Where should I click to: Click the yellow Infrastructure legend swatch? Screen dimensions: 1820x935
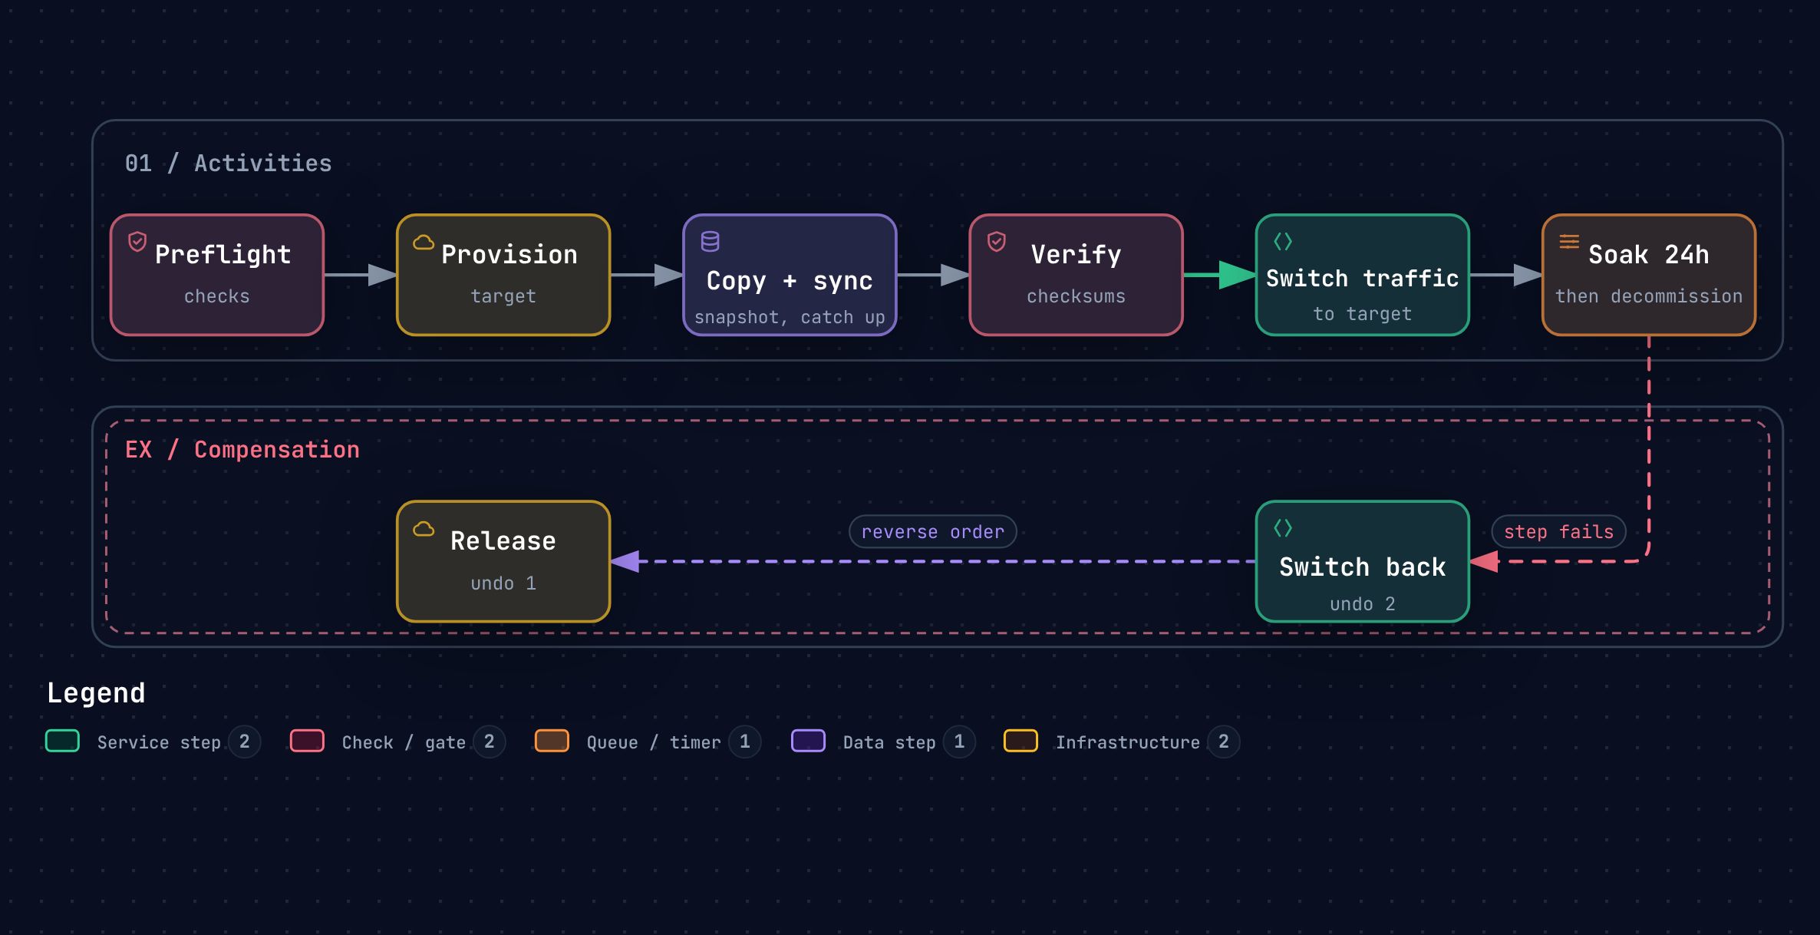(1020, 741)
